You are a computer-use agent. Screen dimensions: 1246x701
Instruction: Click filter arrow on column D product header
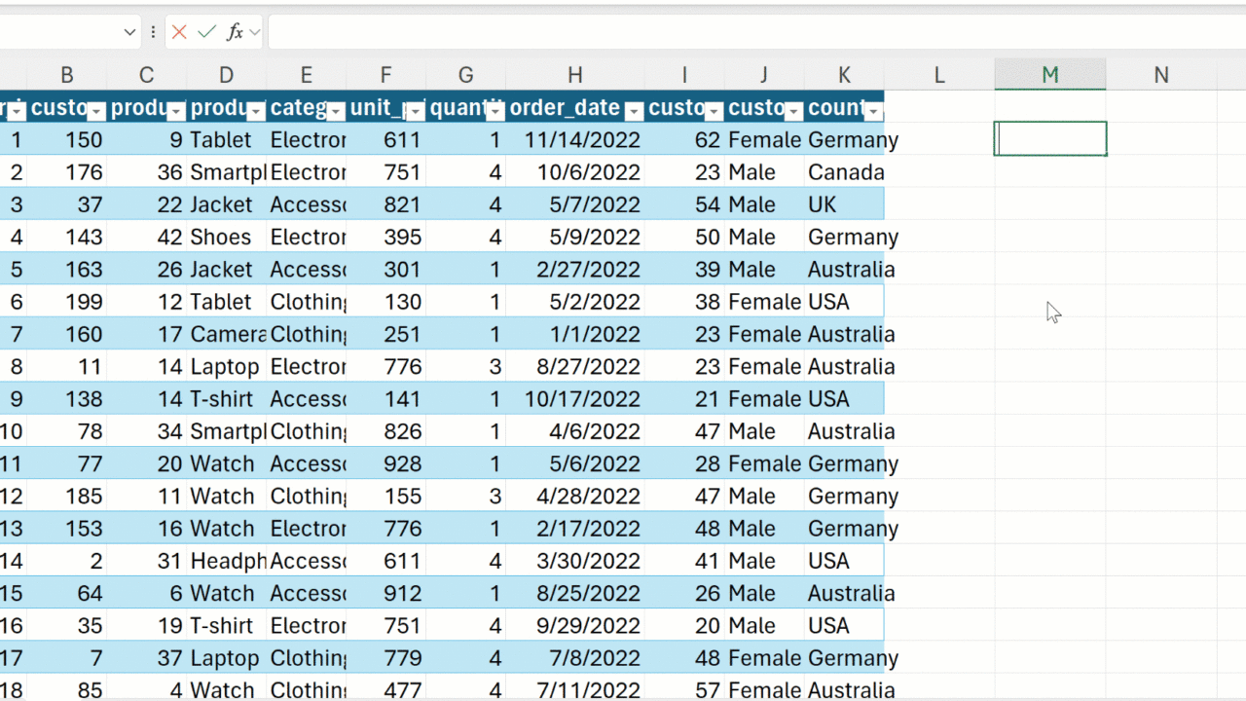pyautogui.click(x=255, y=111)
